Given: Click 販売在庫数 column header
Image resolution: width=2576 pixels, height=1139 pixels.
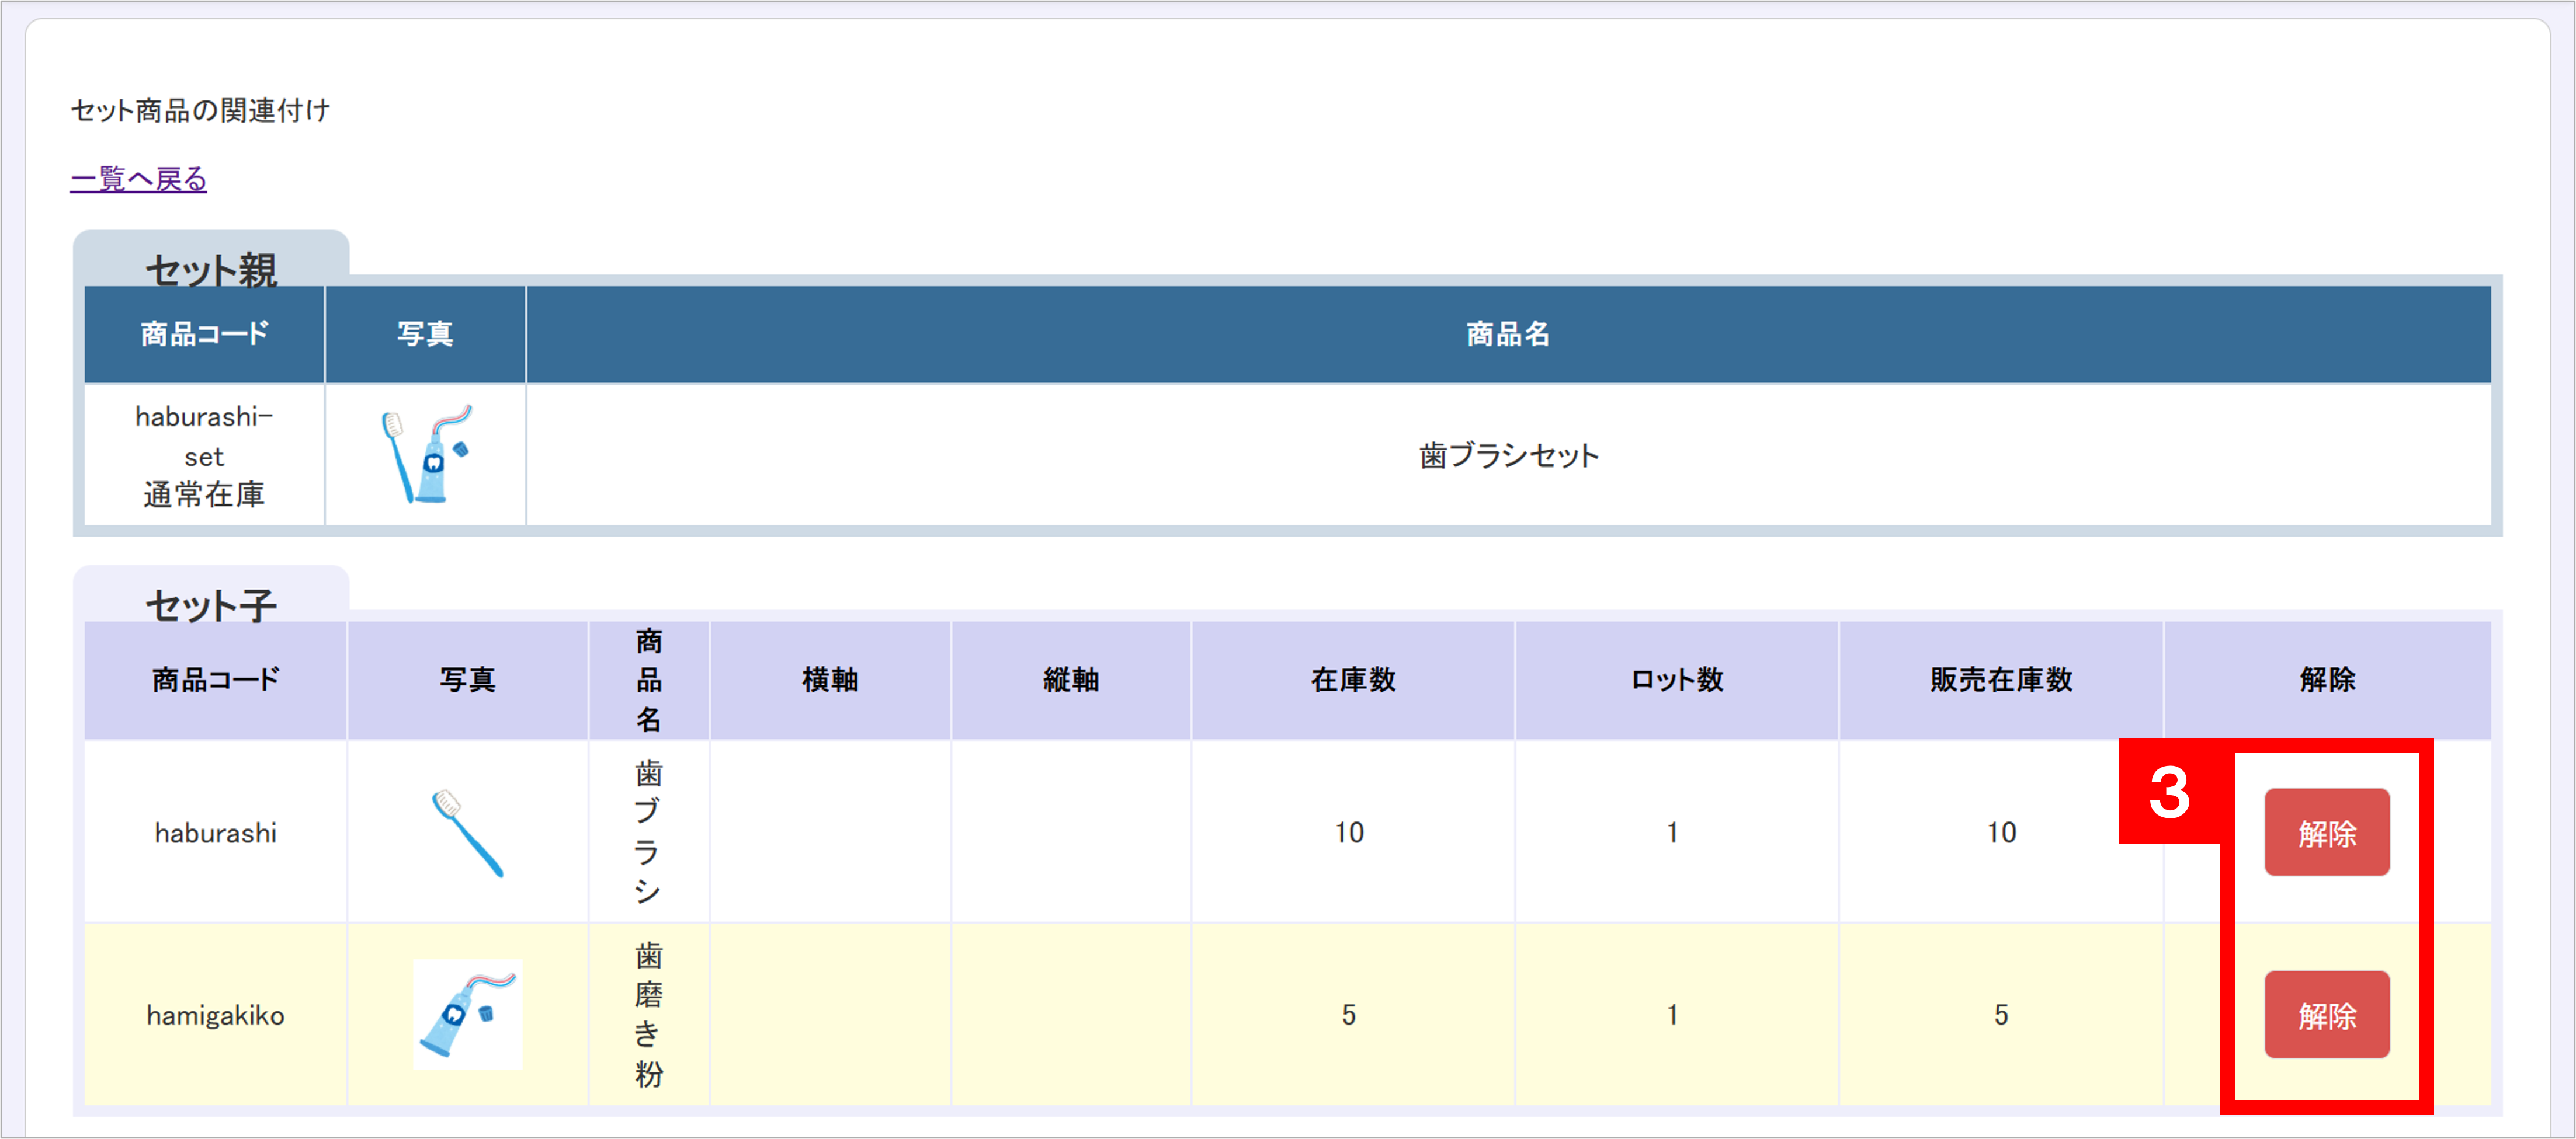Looking at the screenshot, I should (x=2001, y=680).
